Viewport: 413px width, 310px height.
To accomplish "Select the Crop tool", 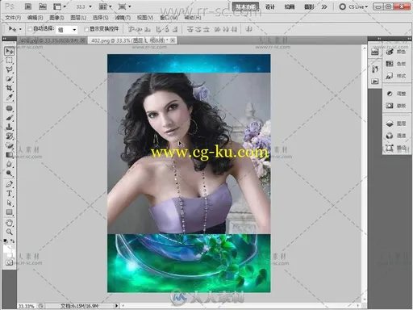I will tap(10, 88).
